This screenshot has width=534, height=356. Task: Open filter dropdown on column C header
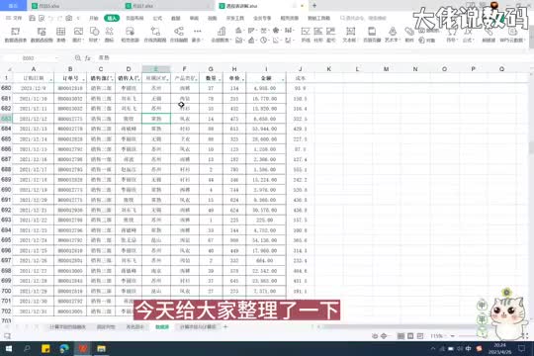pyautogui.click(x=112, y=79)
